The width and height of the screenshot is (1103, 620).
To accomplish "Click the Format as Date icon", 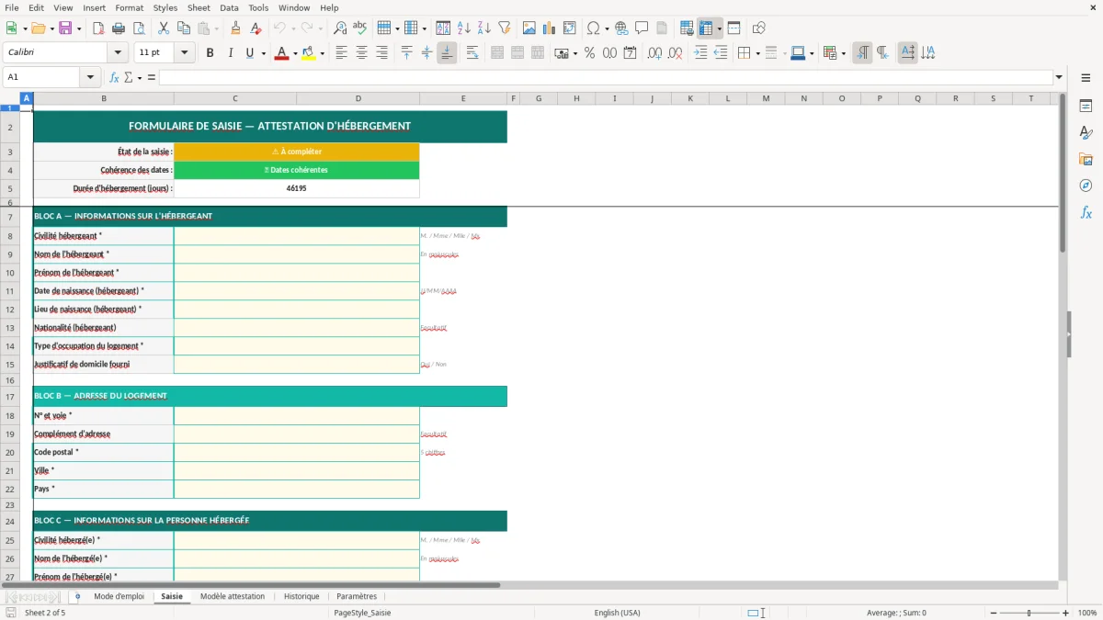I will pyautogui.click(x=630, y=53).
